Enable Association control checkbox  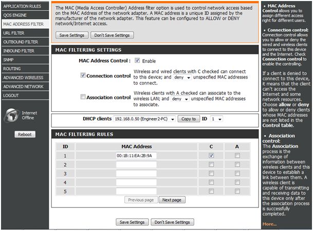(83, 97)
